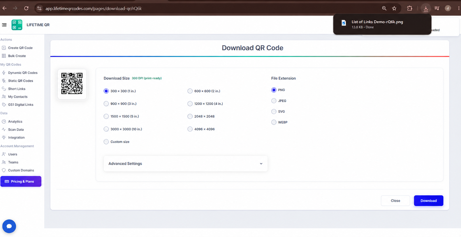Select the Custom size radio button
Viewport: 461px width, 237px height.
point(106,142)
